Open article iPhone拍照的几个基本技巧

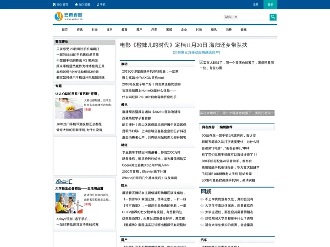click(149, 178)
